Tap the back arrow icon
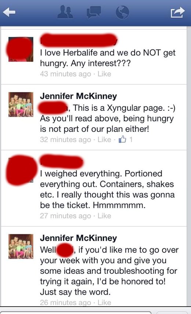 click(9, 12)
